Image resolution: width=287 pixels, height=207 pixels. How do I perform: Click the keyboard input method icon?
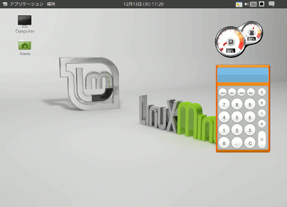tap(253, 4)
